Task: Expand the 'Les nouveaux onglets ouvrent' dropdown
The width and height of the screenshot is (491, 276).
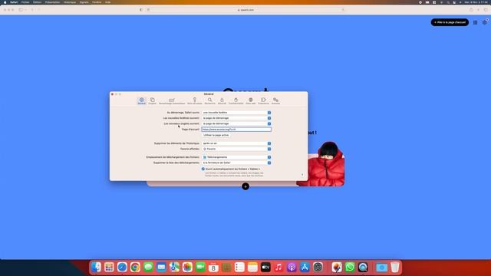Action: 236,123
